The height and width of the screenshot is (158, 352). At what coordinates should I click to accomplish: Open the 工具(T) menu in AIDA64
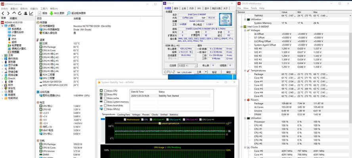(x=44, y=9)
